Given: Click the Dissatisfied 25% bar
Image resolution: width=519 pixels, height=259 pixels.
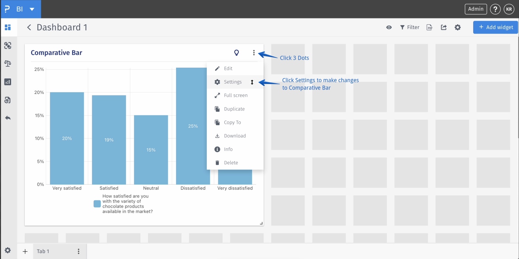Looking at the screenshot, I should point(193,126).
